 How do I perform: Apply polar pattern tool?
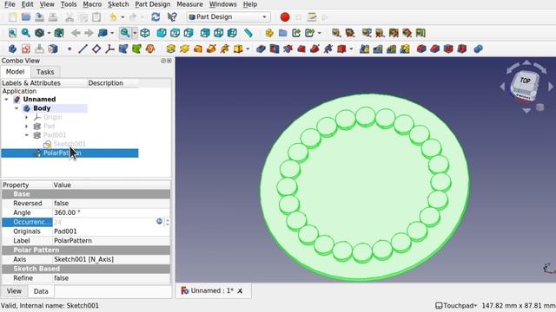392,49
